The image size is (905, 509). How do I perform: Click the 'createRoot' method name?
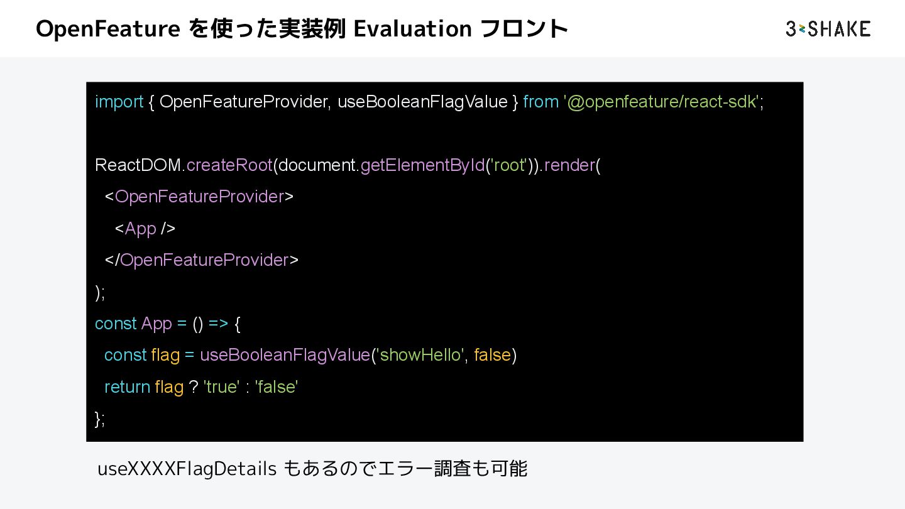click(x=229, y=165)
